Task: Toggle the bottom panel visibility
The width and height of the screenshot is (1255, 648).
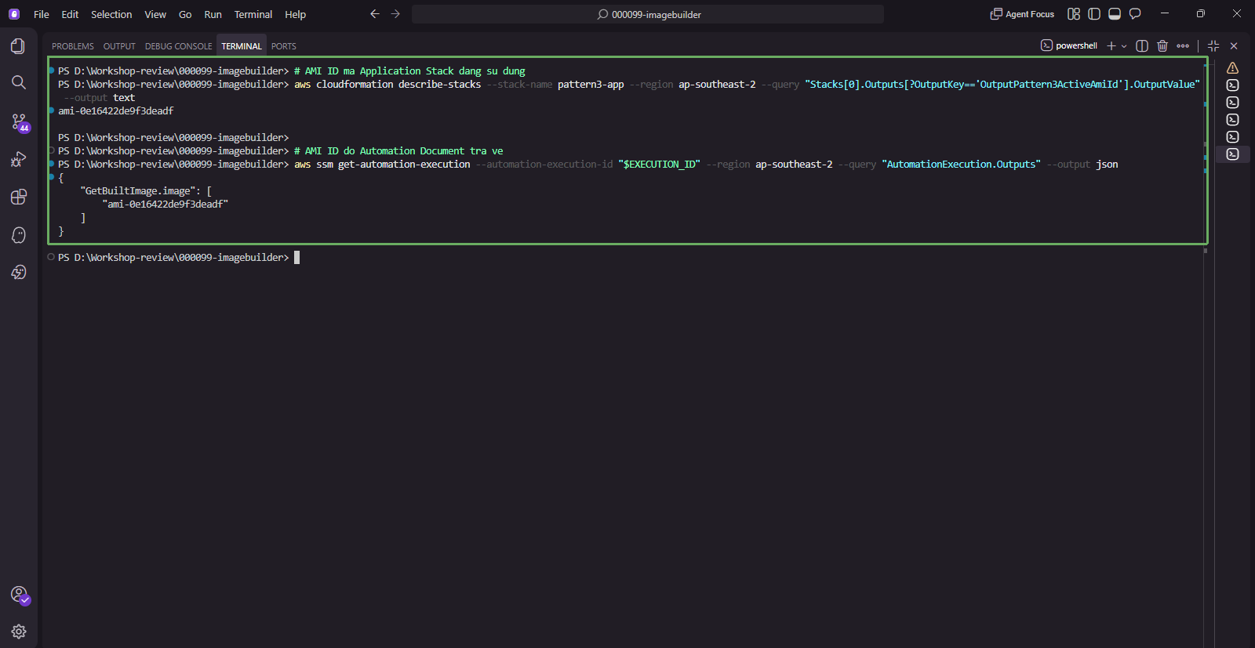Action: [x=1115, y=14]
